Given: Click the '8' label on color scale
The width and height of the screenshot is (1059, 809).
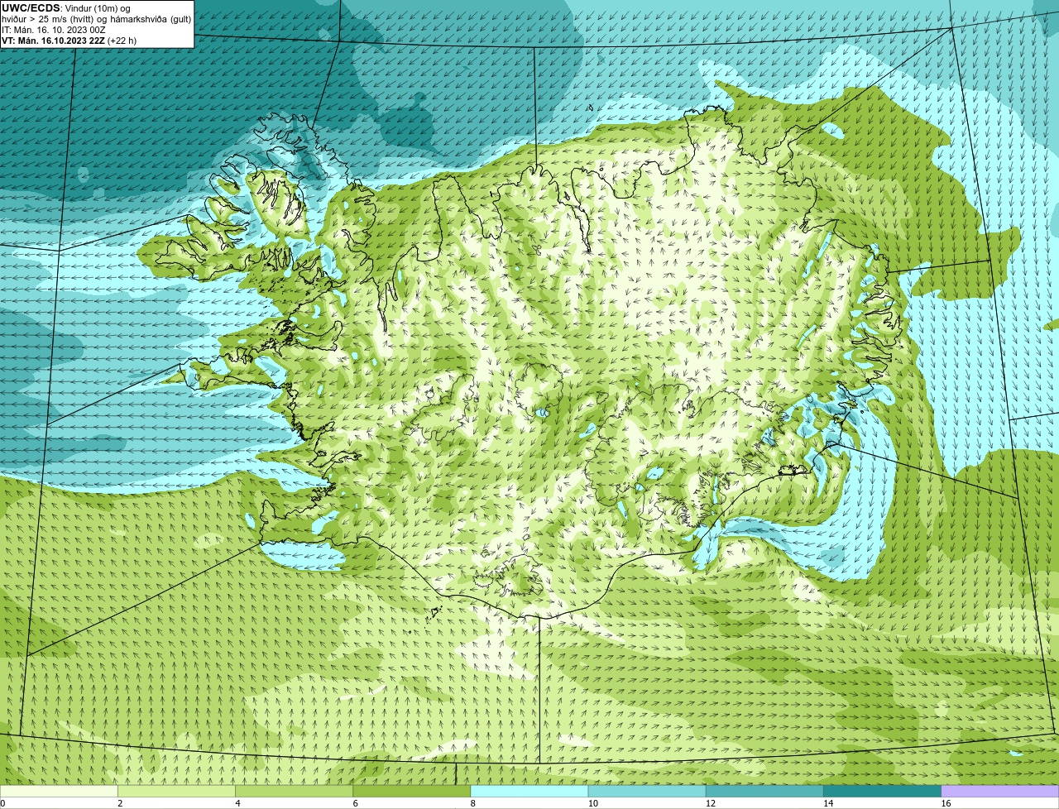Looking at the screenshot, I should (x=472, y=803).
